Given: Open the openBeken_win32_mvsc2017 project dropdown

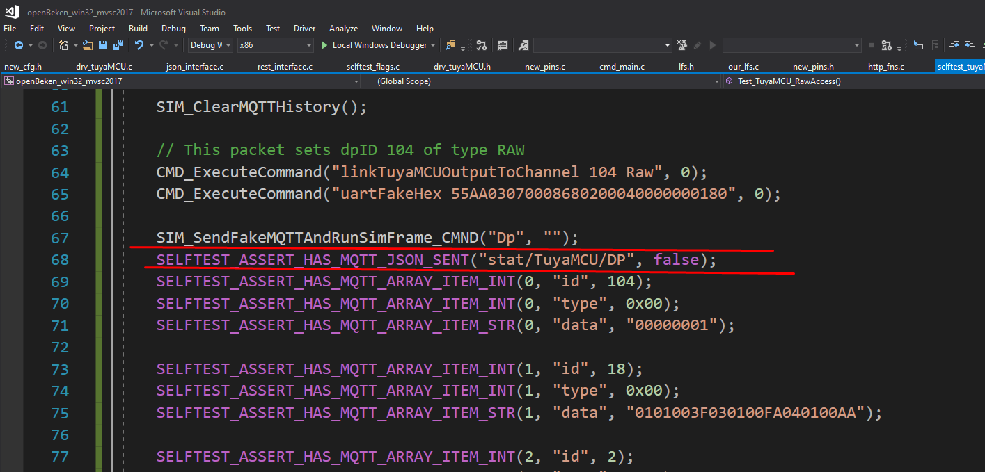Looking at the screenshot, I should (181, 81).
